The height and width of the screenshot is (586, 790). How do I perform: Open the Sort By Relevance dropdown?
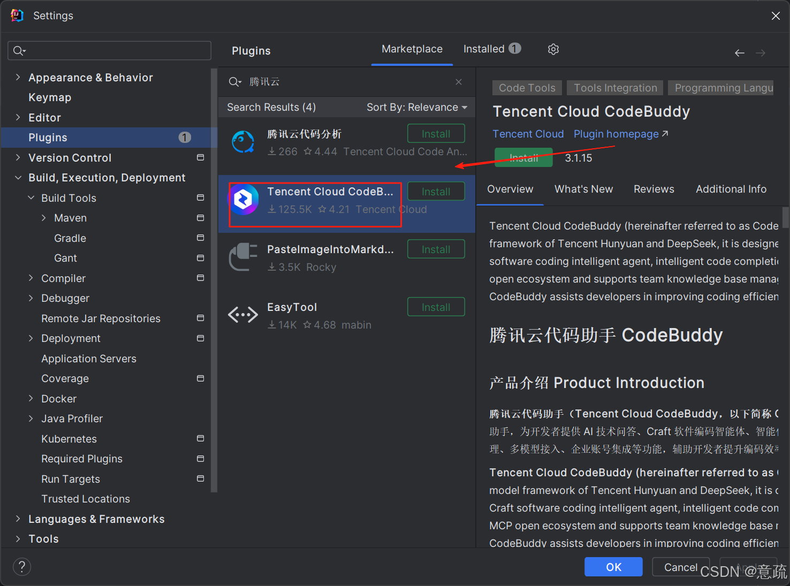[x=416, y=108]
